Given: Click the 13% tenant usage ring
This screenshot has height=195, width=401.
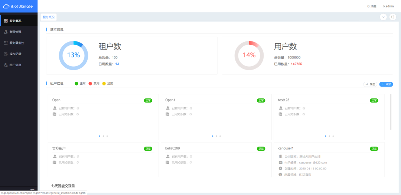Looking at the screenshot, I should click(x=74, y=55).
